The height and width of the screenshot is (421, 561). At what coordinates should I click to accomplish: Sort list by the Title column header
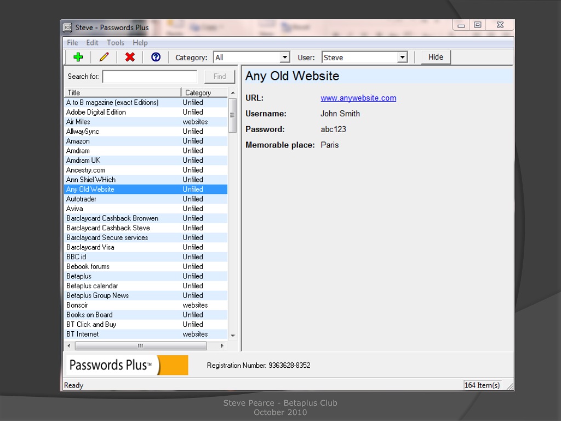(123, 93)
